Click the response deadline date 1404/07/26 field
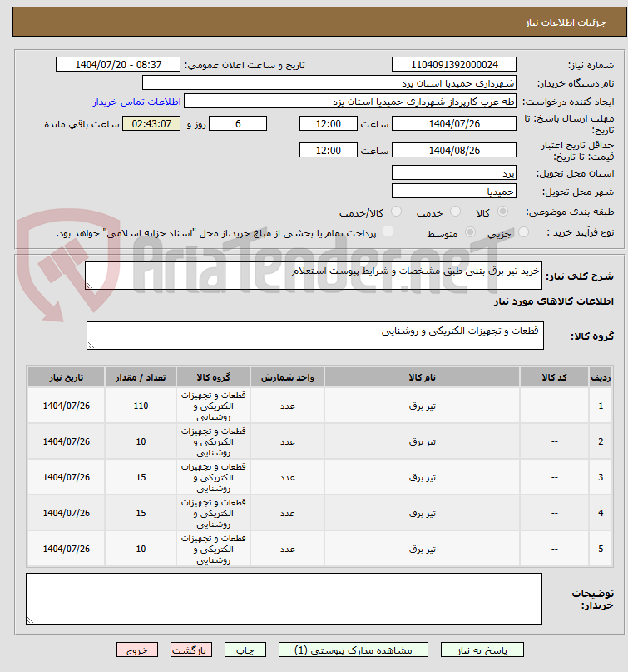 point(454,123)
